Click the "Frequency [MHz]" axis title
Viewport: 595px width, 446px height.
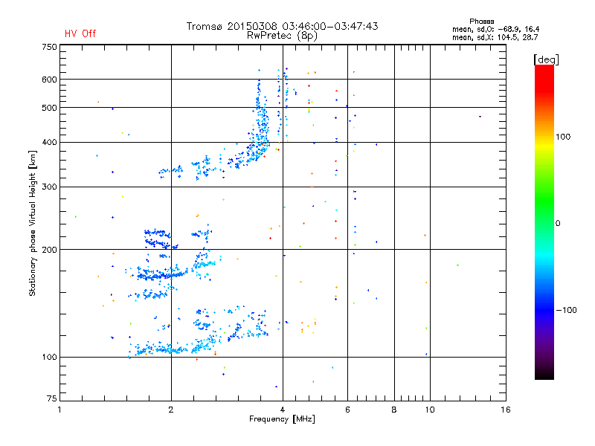(282, 419)
